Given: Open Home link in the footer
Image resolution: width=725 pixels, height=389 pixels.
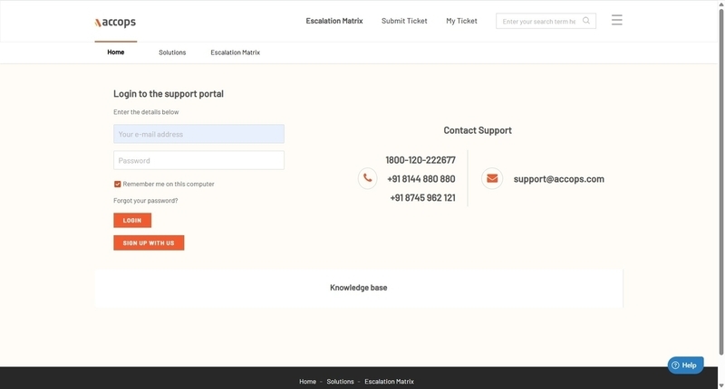Looking at the screenshot, I should [x=307, y=382].
